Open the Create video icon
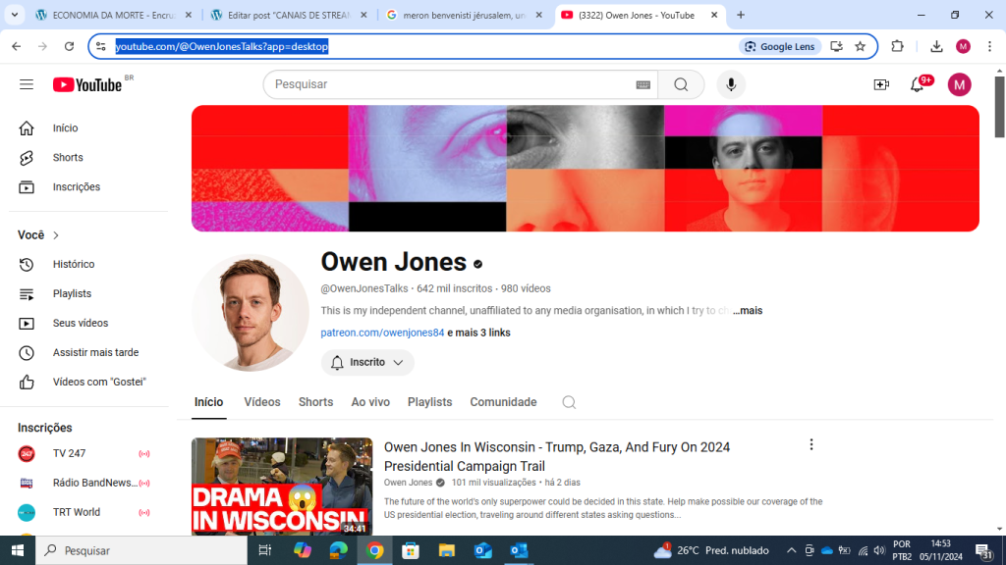 point(881,84)
